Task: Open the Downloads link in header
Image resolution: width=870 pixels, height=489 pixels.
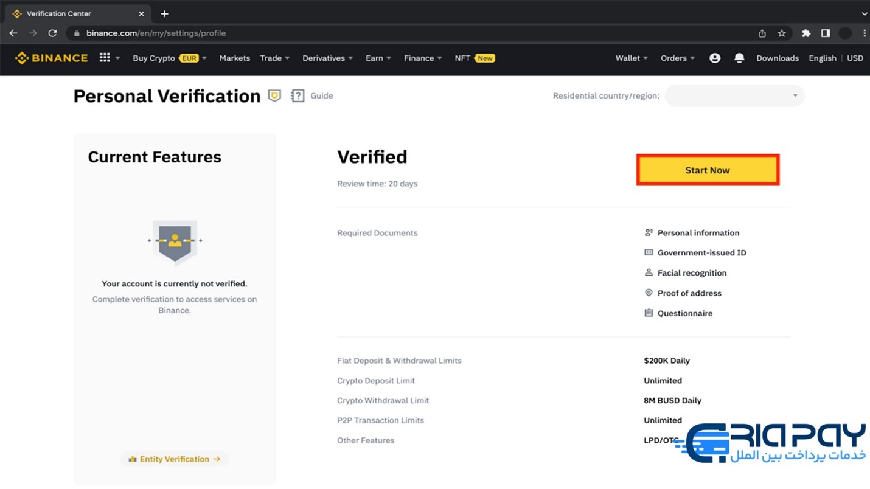Action: (x=778, y=58)
